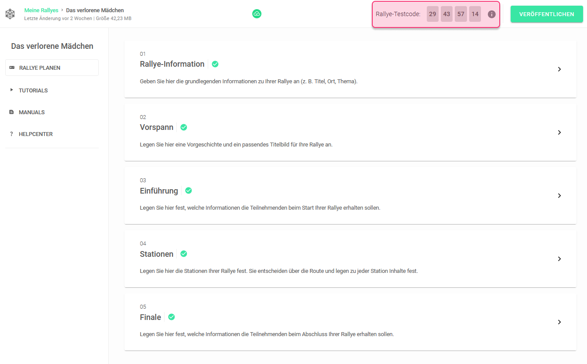Click test code digit box 29
The width and height of the screenshot is (587, 364).
433,14
